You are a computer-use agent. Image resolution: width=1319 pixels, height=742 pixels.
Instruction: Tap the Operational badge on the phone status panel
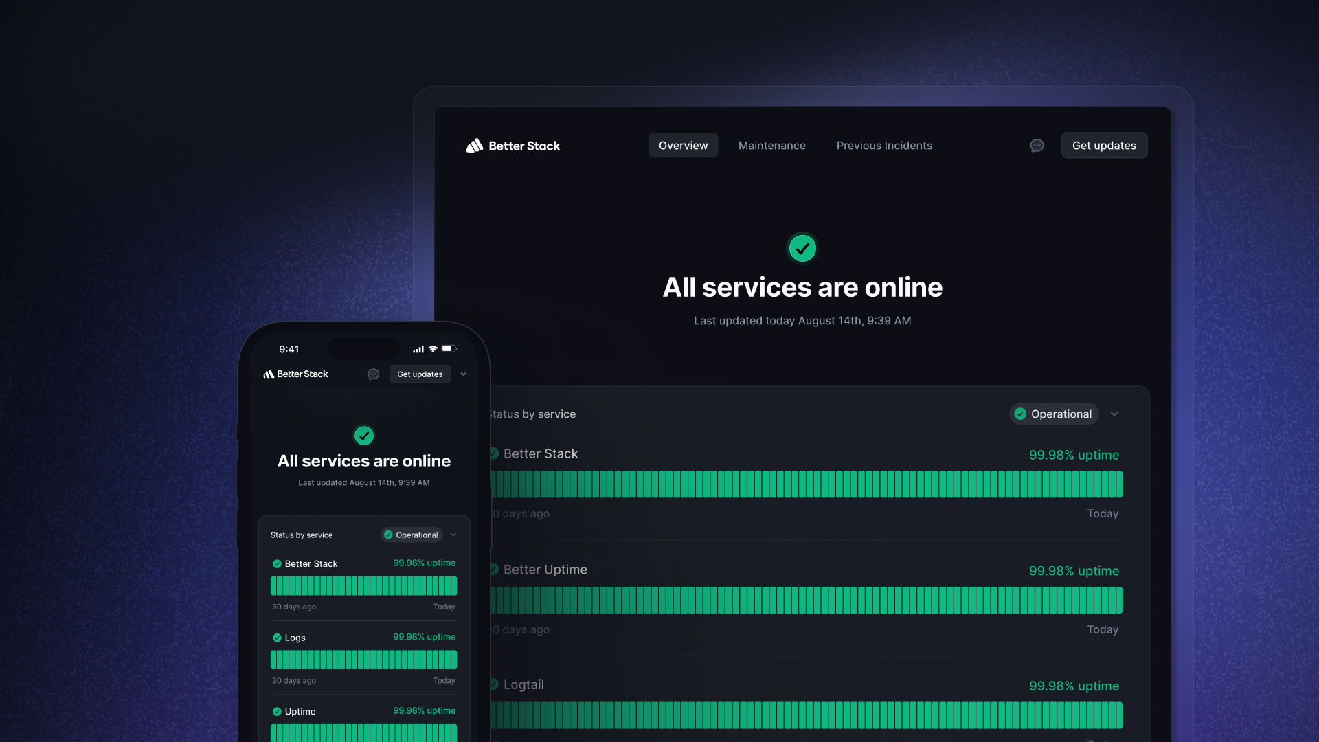[x=411, y=535]
